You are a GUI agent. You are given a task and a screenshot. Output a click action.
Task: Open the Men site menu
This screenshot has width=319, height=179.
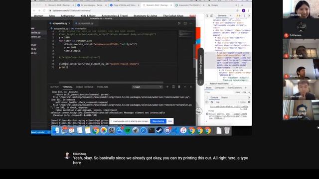point(52,16)
